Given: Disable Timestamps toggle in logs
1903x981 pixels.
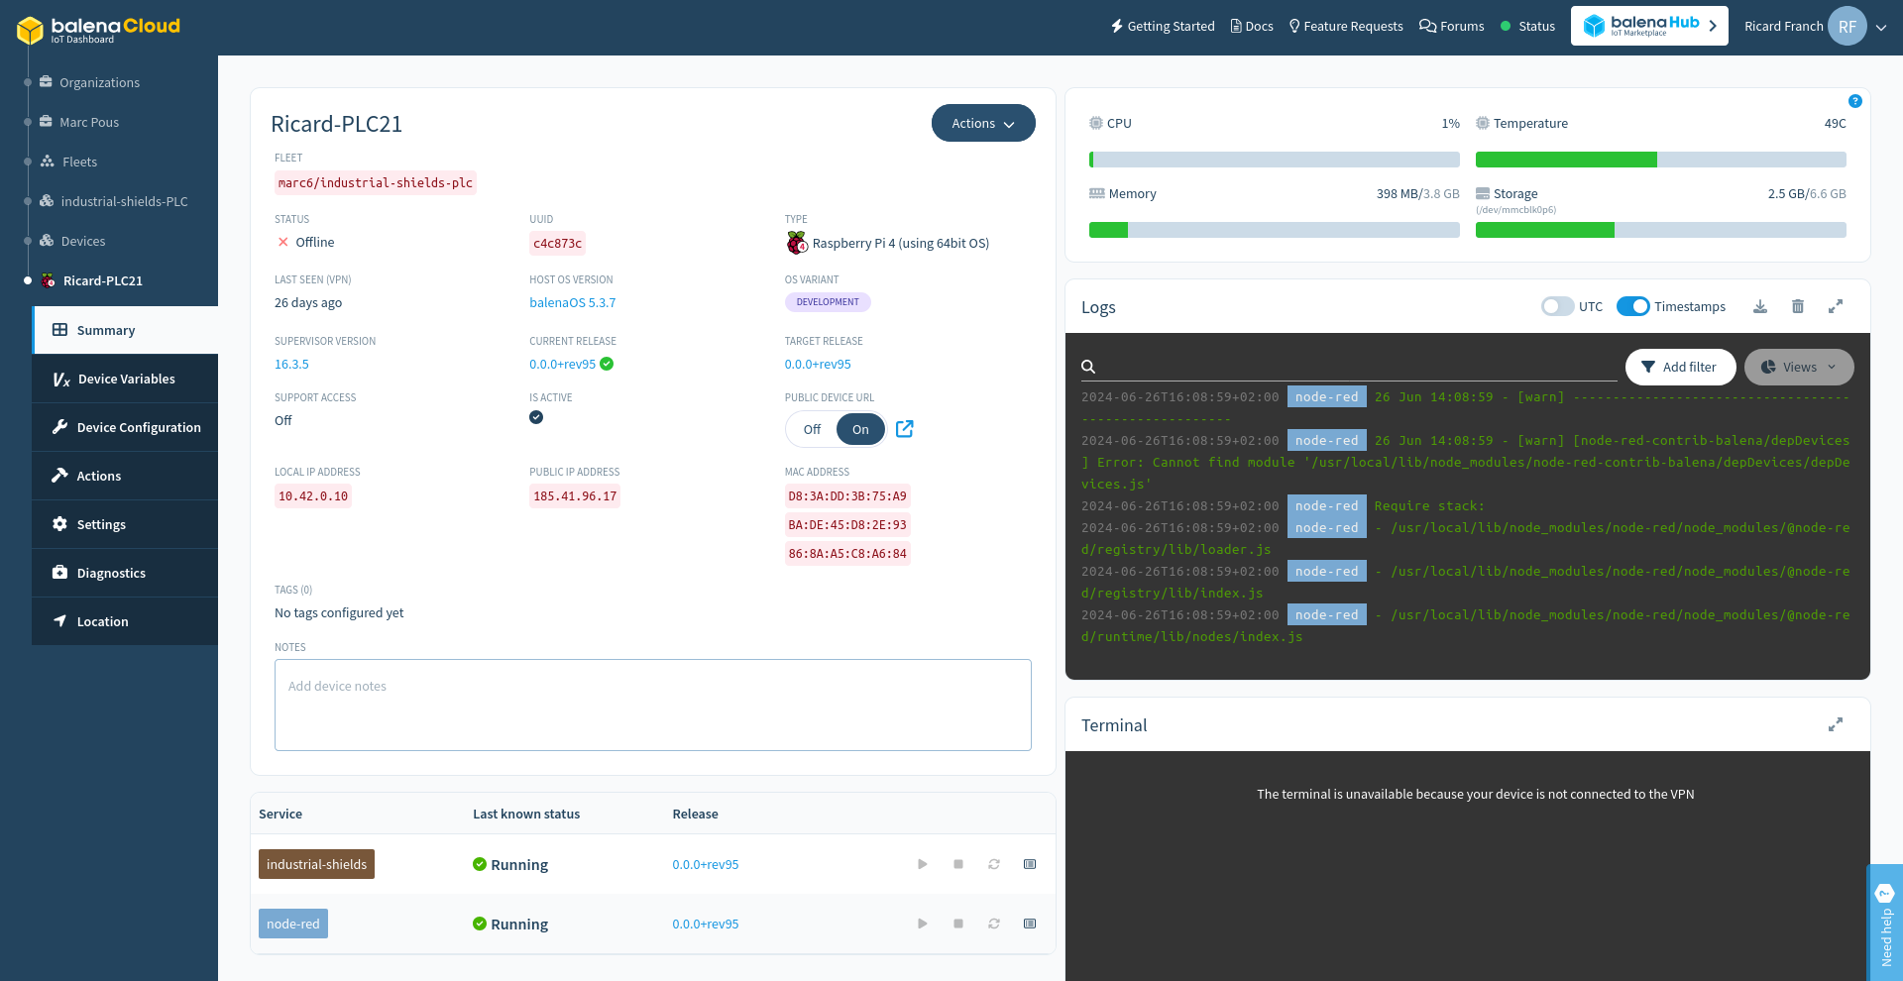Looking at the screenshot, I should click(1632, 307).
